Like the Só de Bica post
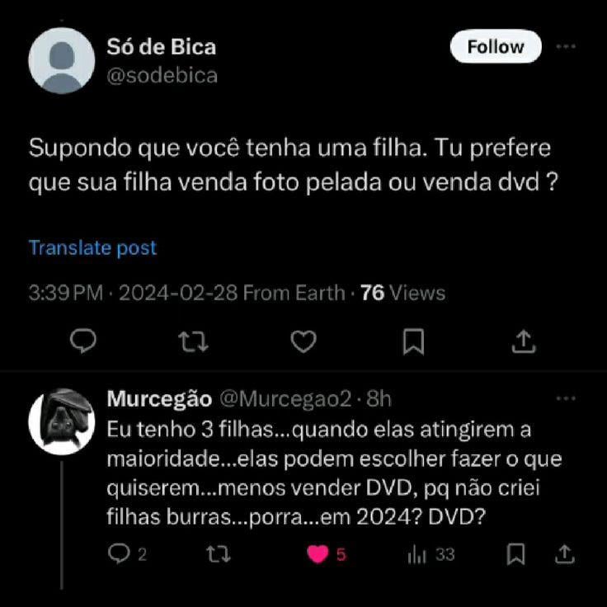 coord(303,341)
